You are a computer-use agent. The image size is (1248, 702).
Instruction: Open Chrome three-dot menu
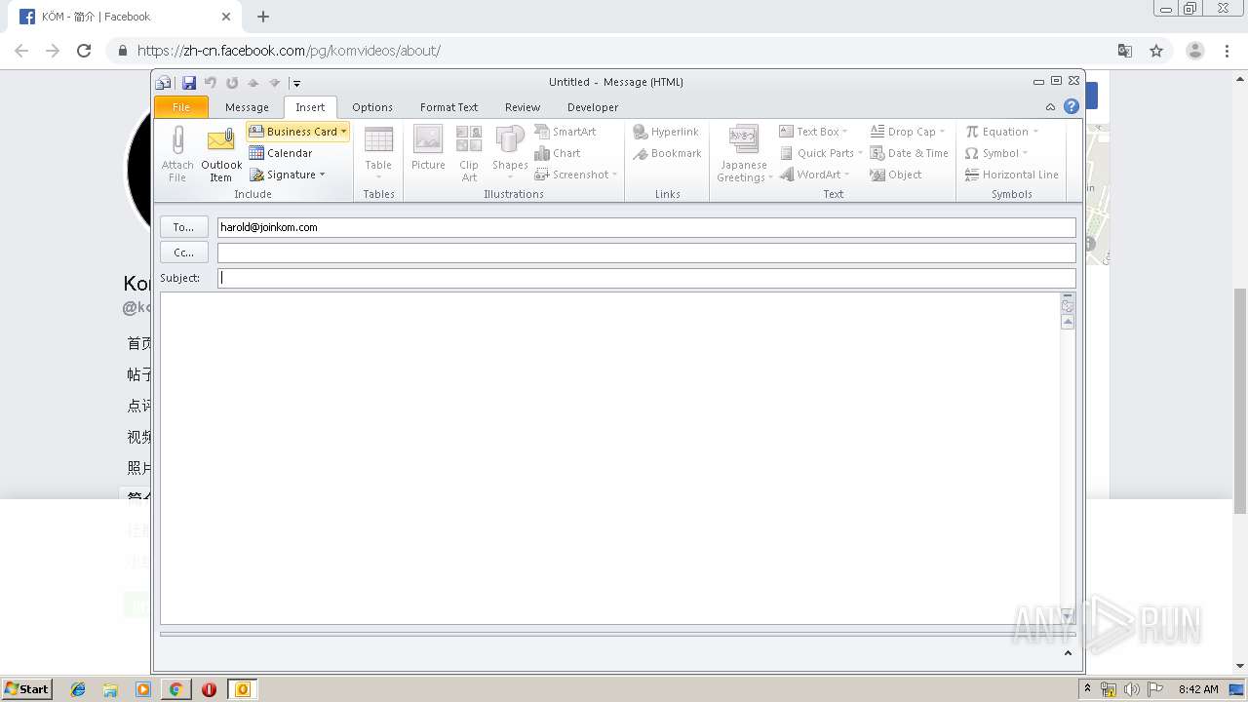(1228, 51)
